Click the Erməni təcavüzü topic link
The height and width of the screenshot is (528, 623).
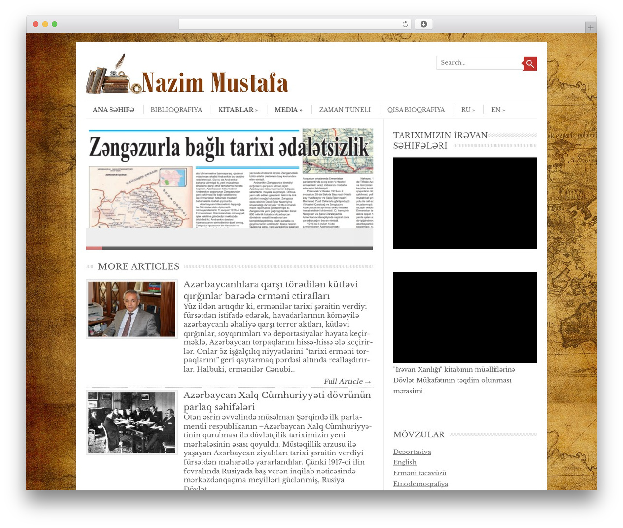pos(420,473)
